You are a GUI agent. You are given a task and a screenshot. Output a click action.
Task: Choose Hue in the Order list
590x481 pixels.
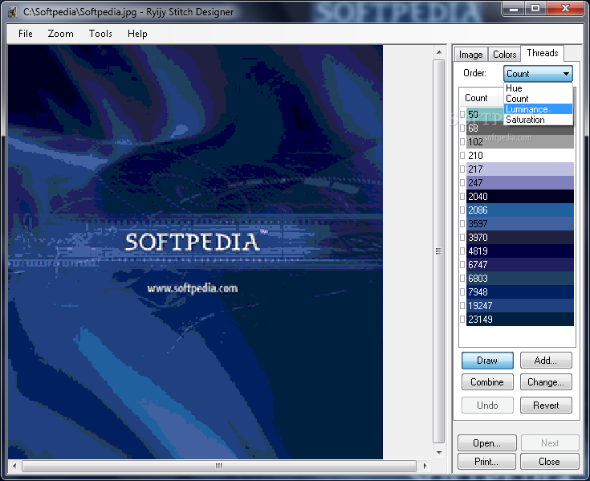(x=538, y=88)
